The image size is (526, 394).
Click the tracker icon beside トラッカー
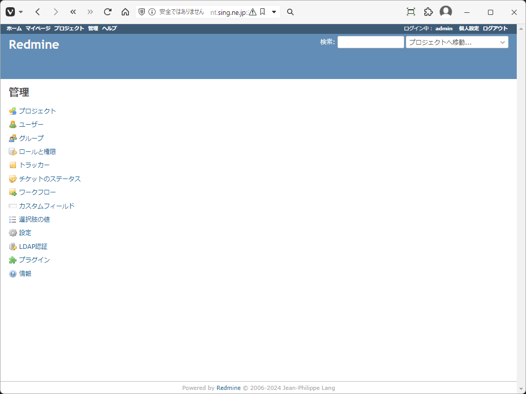point(13,165)
